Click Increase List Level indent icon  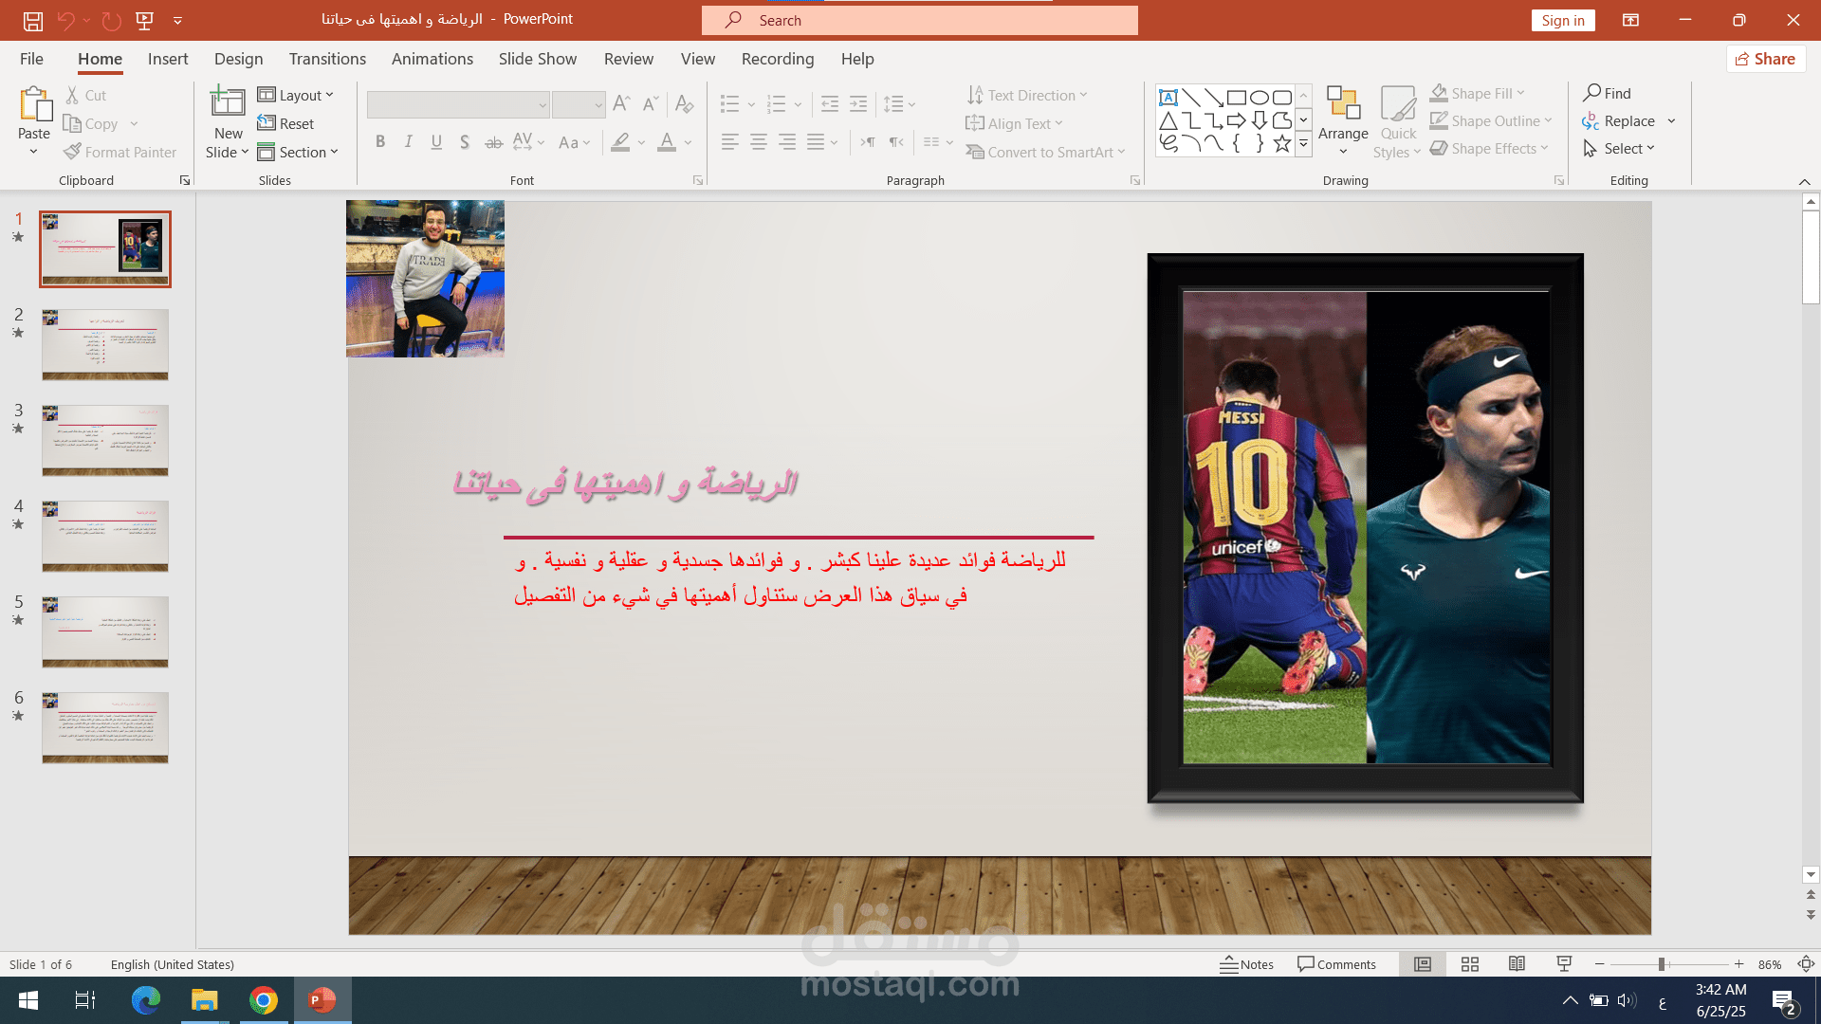pos(858,104)
